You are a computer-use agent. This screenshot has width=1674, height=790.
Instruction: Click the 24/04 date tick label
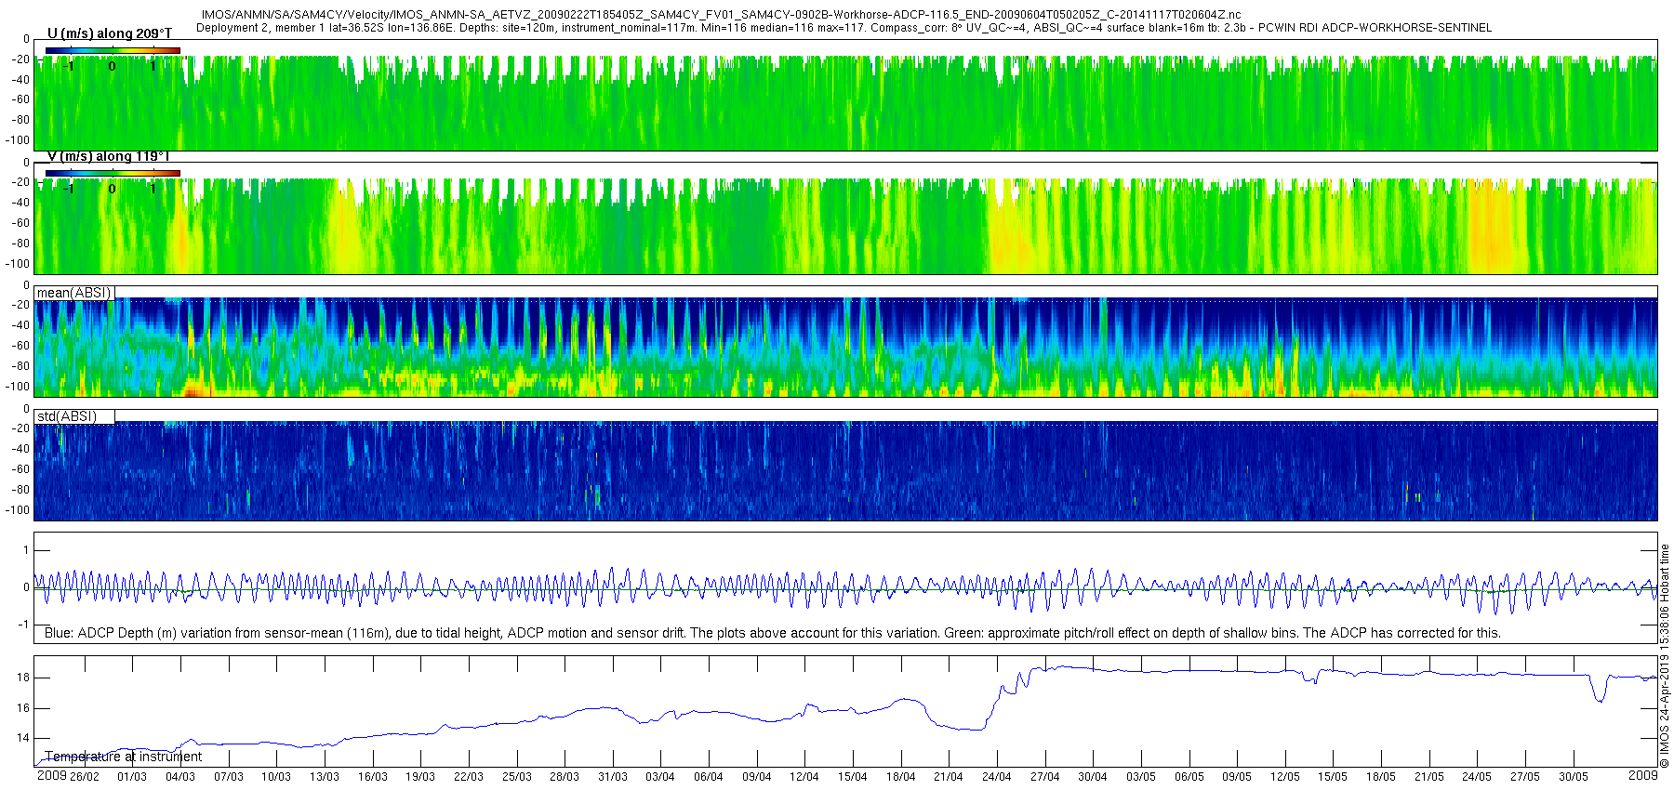pyautogui.click(x=997, y=776)
